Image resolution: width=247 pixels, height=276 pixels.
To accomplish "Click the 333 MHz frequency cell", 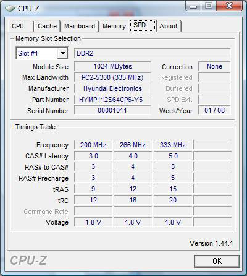I will tap(173, 145).
